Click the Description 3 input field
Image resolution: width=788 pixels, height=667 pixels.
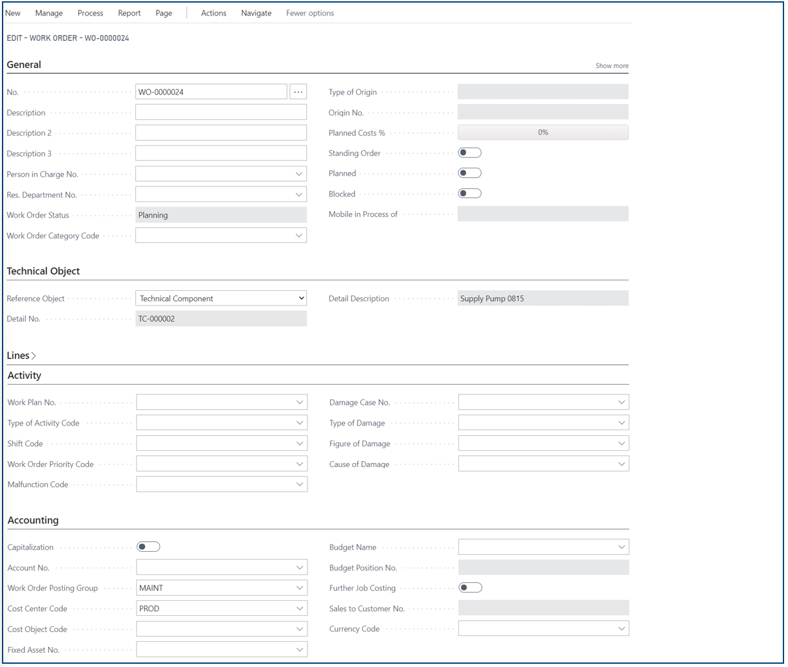(221, 153)
